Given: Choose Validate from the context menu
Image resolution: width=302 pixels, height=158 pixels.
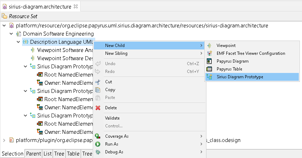Looking at the screenshot, I should tap(150, 118).
